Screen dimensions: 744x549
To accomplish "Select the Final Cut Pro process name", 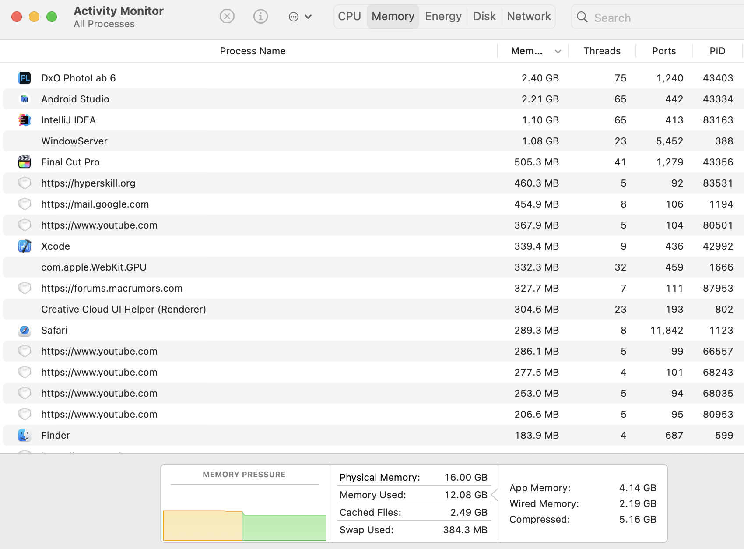I will coord(70,162).
